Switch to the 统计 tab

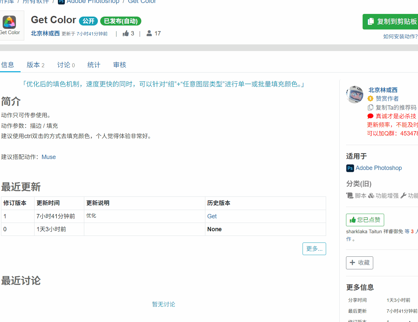coord(94,65)
